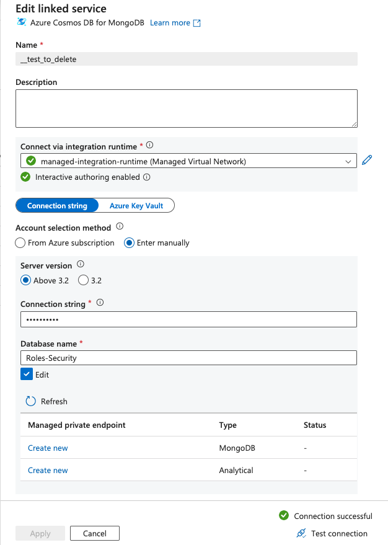Click the Database name input field
Image resolution: width=388 pixels, height=545 pixels.
(188, 358)
